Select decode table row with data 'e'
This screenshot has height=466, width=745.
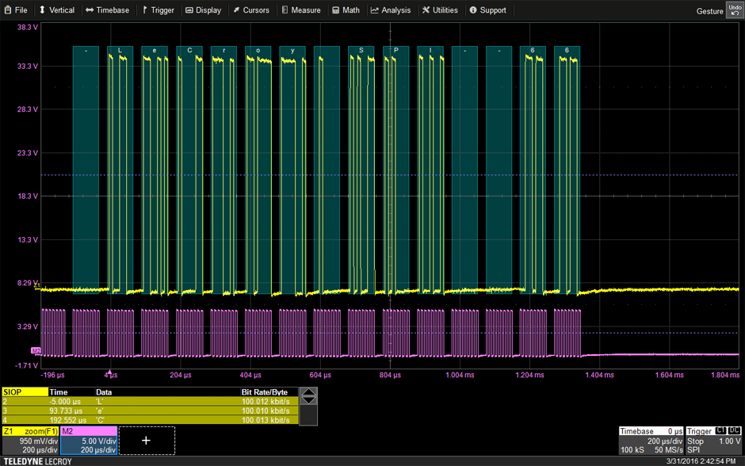(149, 411)
